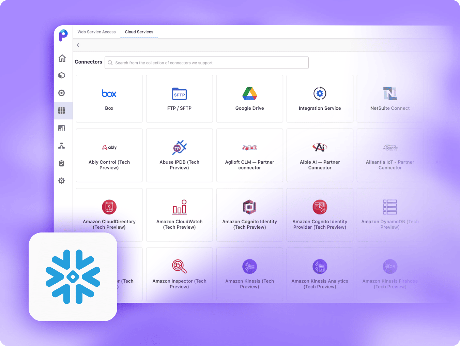Click the table layout icon in the sidebar
The width and height of the screenshot is (460, 346).
62,128
